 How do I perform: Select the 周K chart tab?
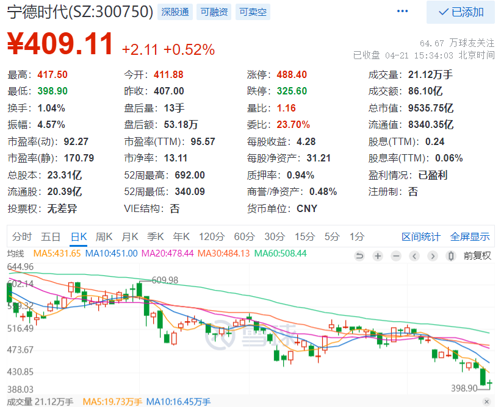(104, 236)
